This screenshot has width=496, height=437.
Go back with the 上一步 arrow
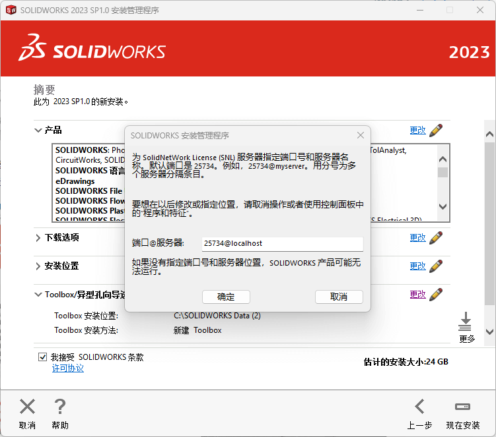(x=420, y=407)
